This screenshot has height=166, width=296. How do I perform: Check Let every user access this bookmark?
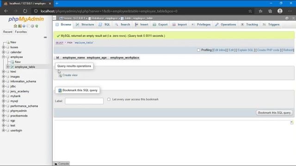tap(109, 99)
